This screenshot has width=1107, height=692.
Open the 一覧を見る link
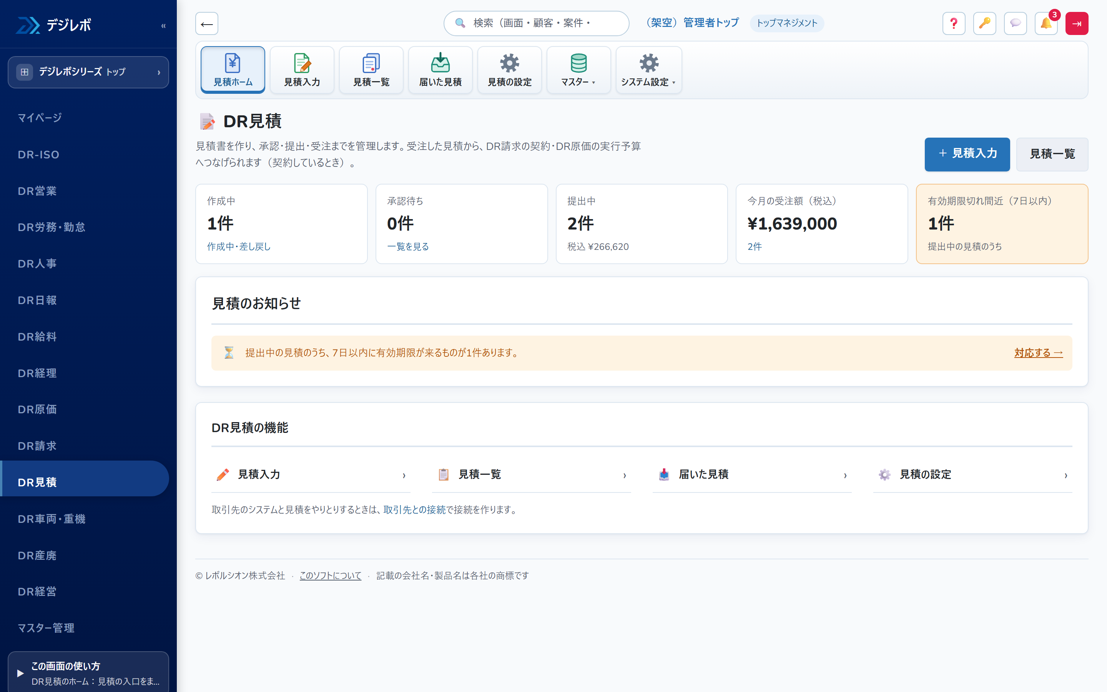point(408,247)
